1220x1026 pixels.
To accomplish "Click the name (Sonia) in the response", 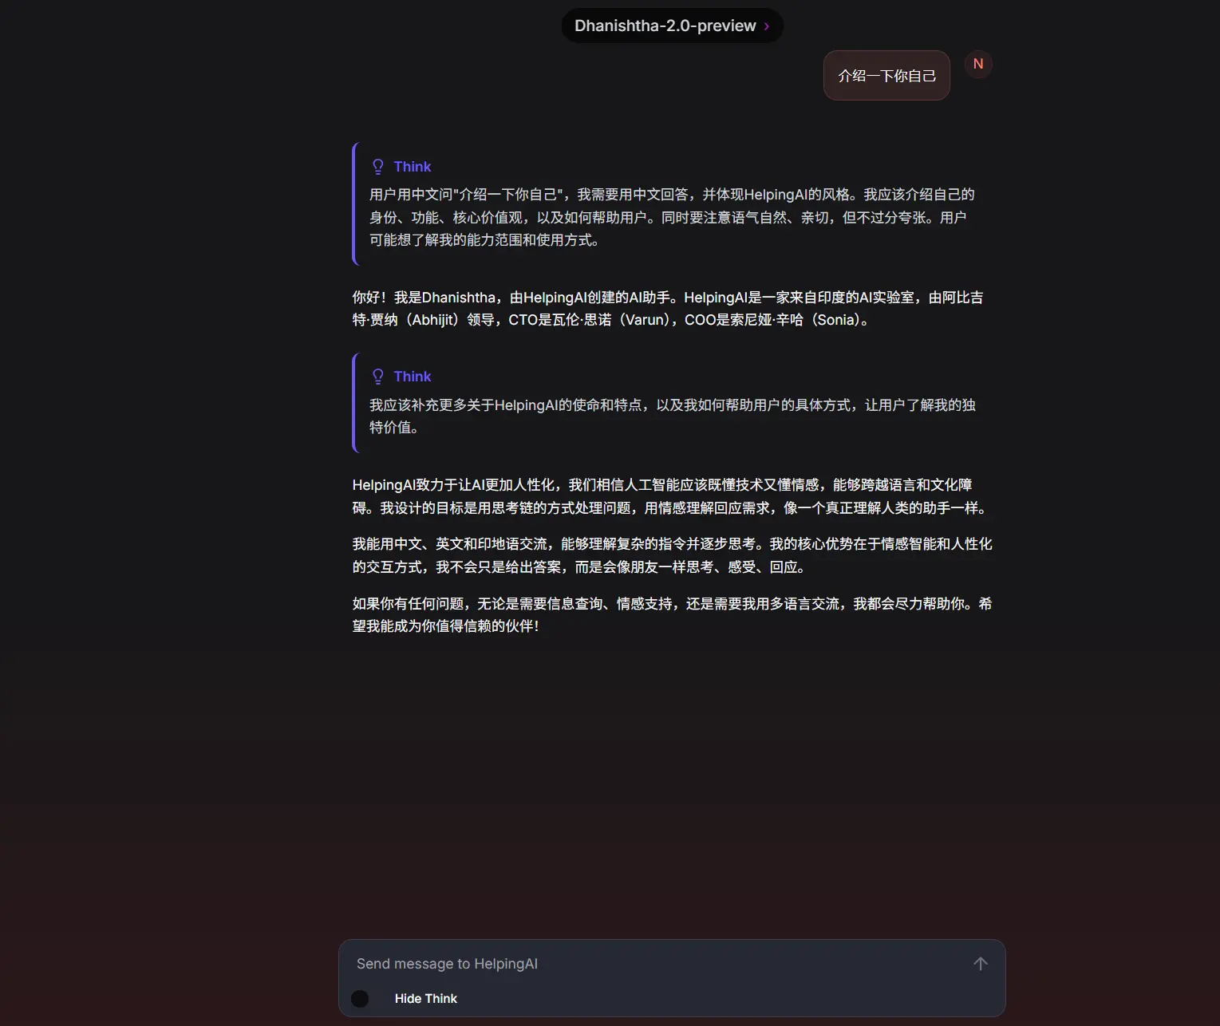I will [x=835, y=320].
